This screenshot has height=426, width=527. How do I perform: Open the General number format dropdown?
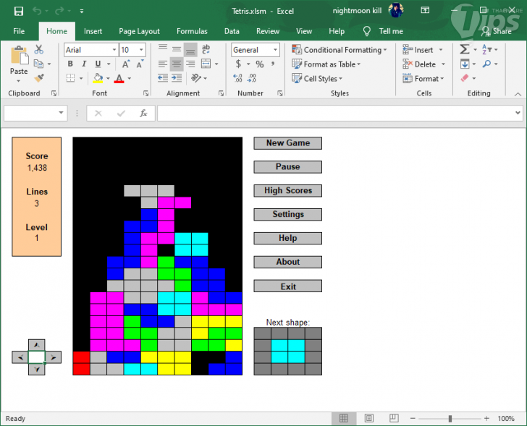(x=275, y=50)
